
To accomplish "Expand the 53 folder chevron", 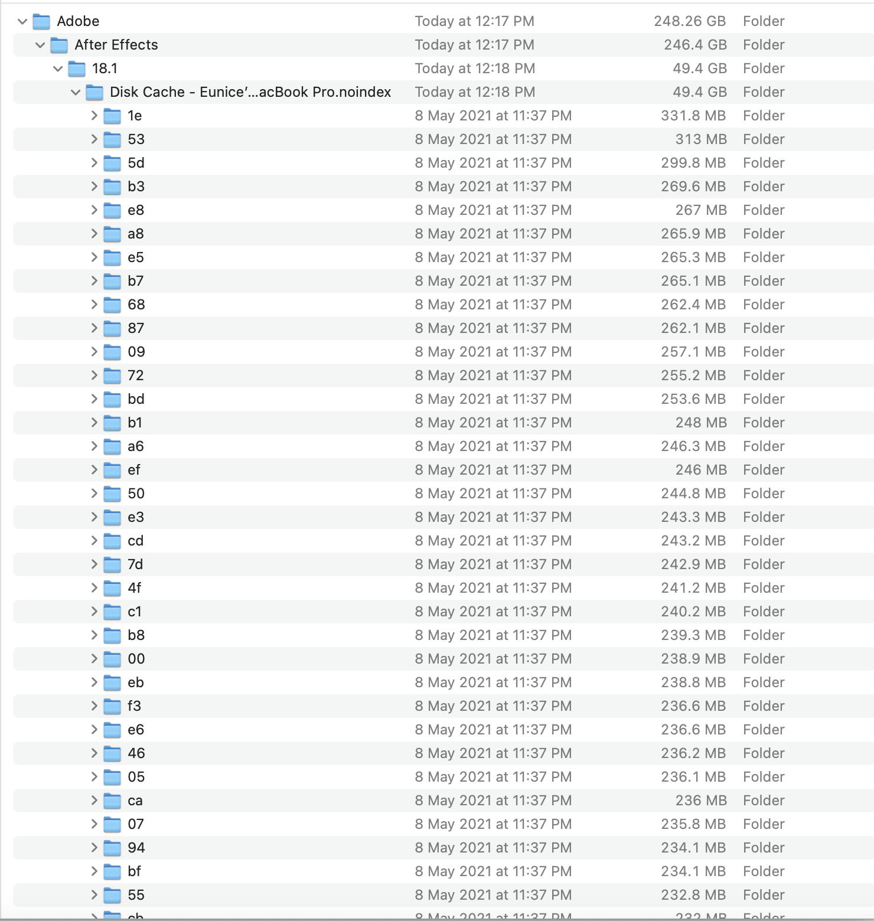I will (94, 139).
